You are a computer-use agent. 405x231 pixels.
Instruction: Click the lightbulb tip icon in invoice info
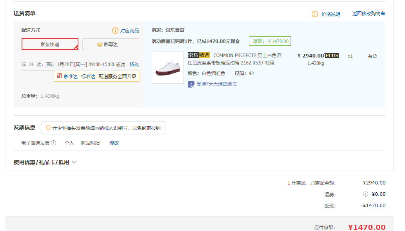pos(48,128)
